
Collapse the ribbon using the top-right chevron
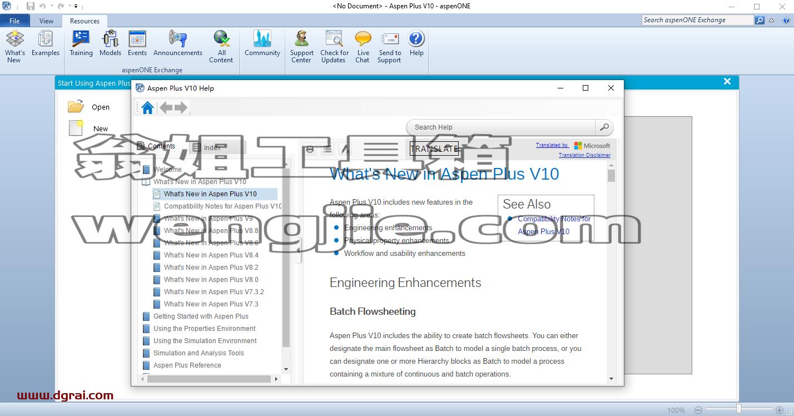[772, 20]
